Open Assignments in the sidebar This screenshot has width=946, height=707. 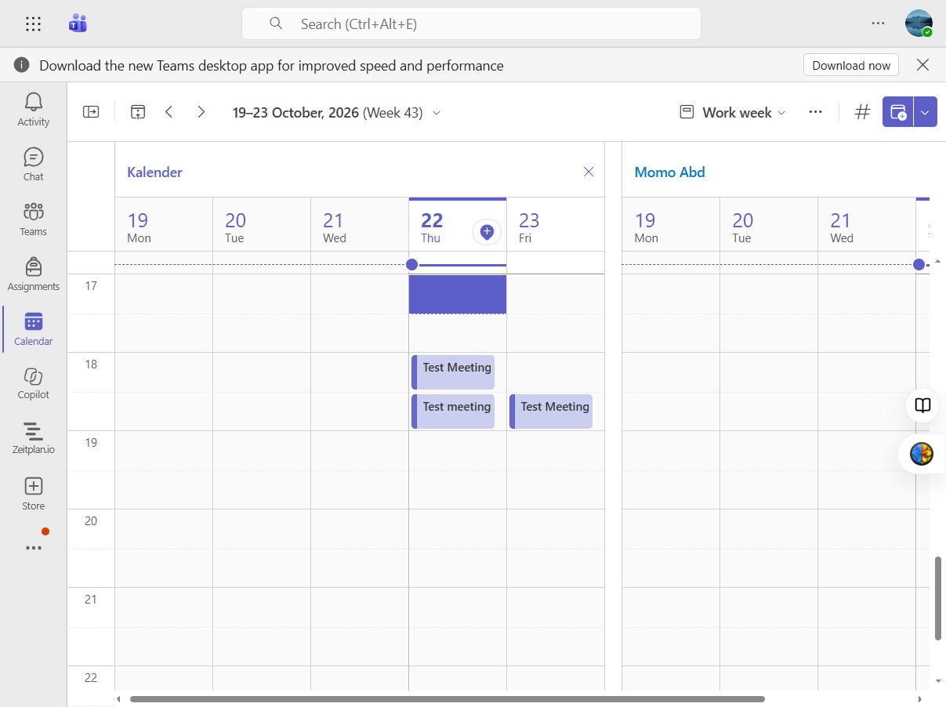33,274
